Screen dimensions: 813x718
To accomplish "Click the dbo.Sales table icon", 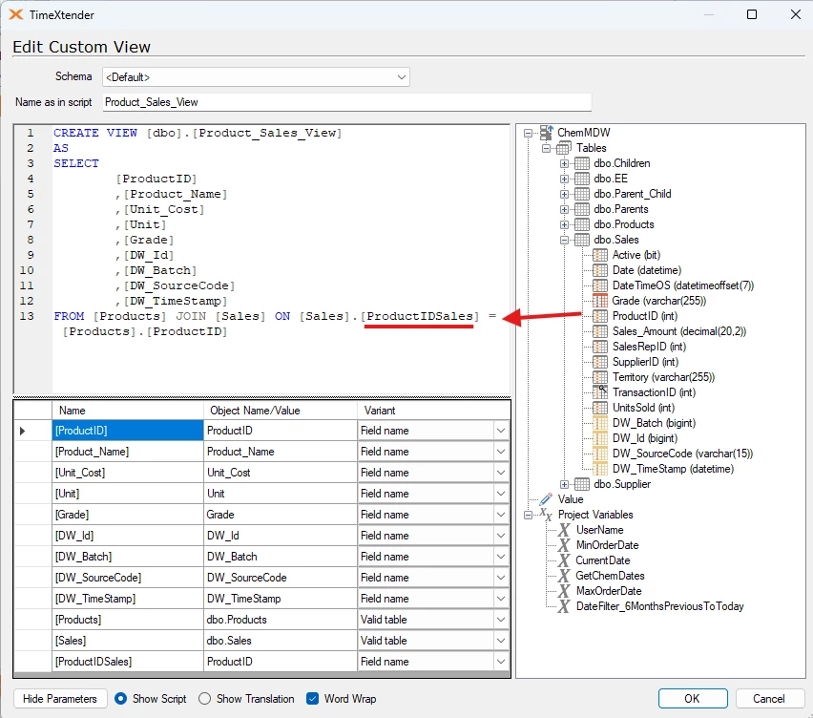I will point(582,240).
